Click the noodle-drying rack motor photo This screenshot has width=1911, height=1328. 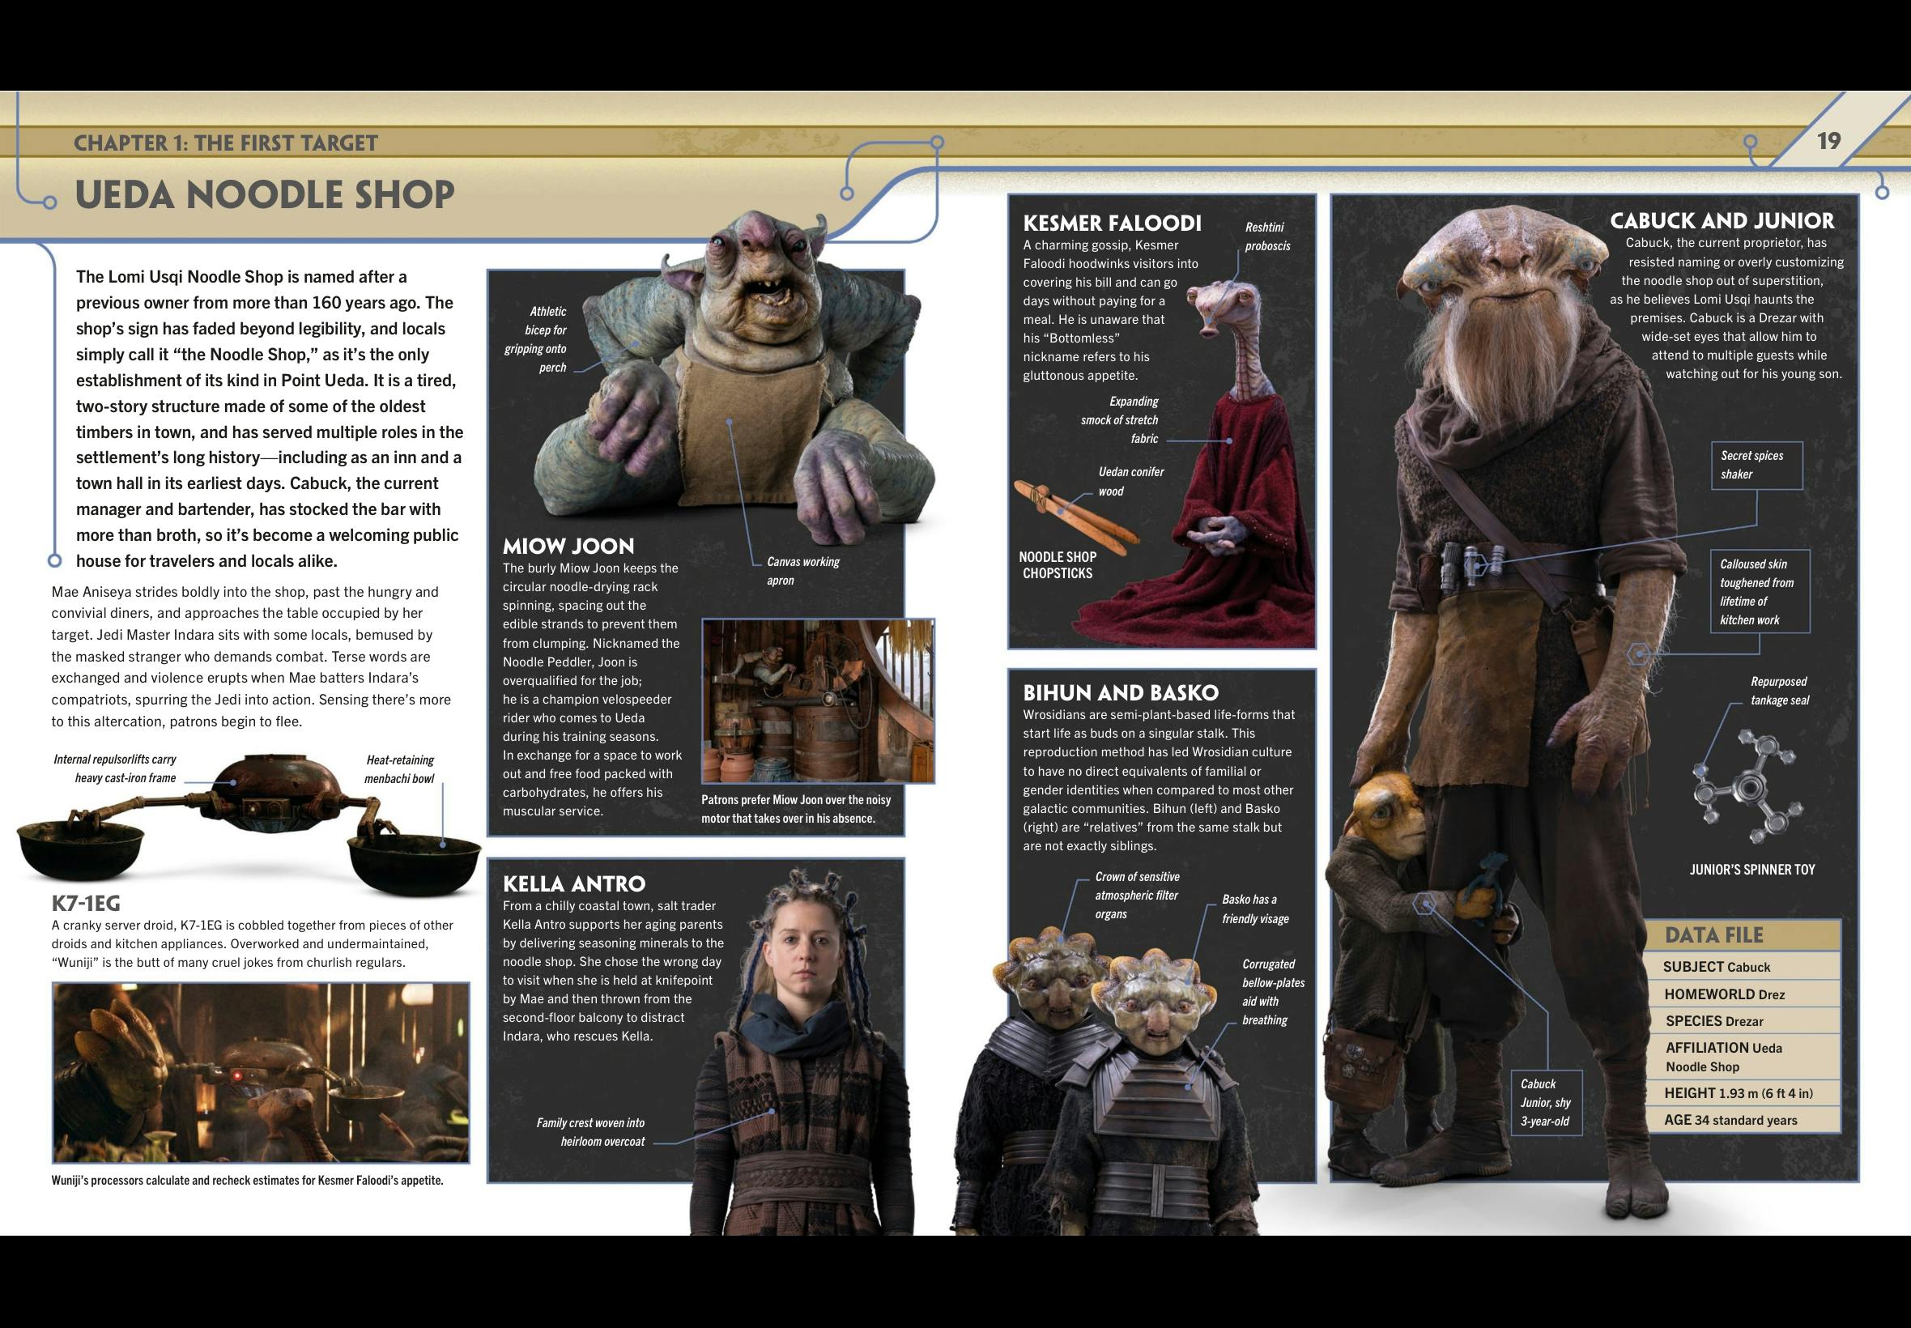pyautogui.click(x=818, y=700)
